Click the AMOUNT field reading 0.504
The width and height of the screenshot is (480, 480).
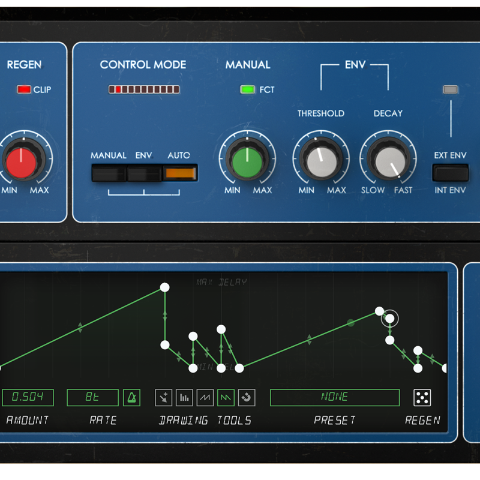click(x=28, y=397)
